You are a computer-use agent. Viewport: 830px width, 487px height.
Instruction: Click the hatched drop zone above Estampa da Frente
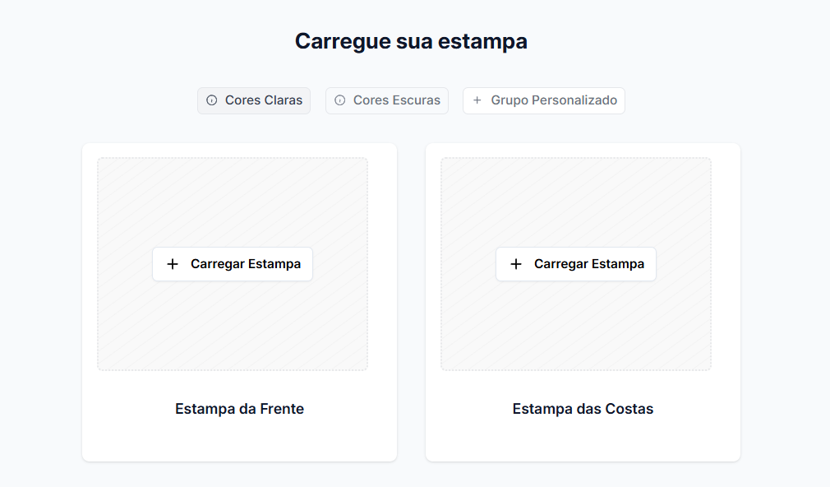click(233, 197)
